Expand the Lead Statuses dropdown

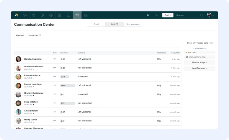[x=199, y=68]
